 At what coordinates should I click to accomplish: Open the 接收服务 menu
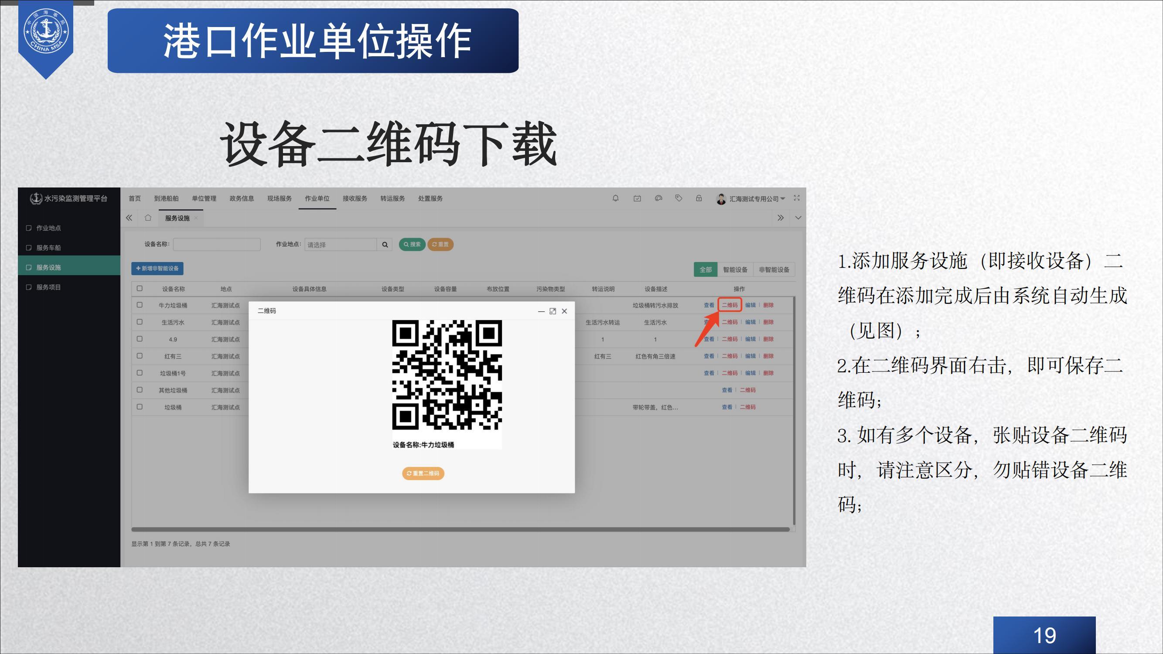coord(355,198)
